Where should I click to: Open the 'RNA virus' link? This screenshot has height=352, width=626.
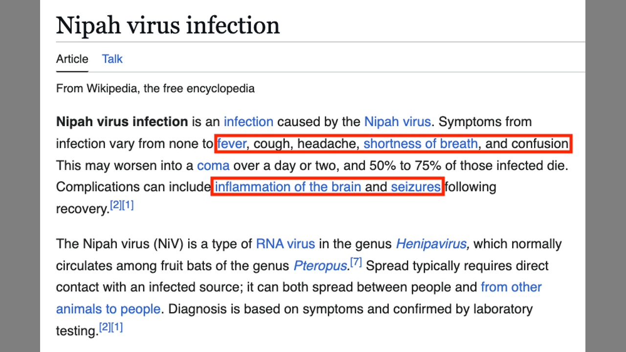tap(286, 244)
